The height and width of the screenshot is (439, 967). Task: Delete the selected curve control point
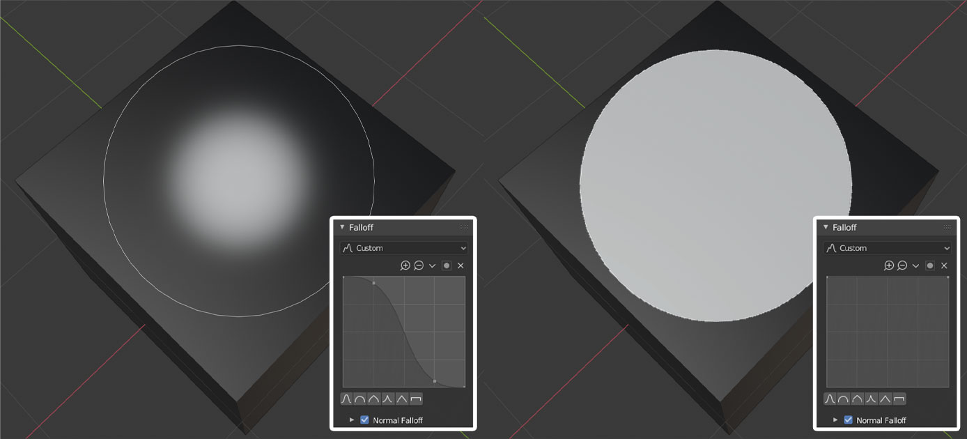[x=461, y=265]
